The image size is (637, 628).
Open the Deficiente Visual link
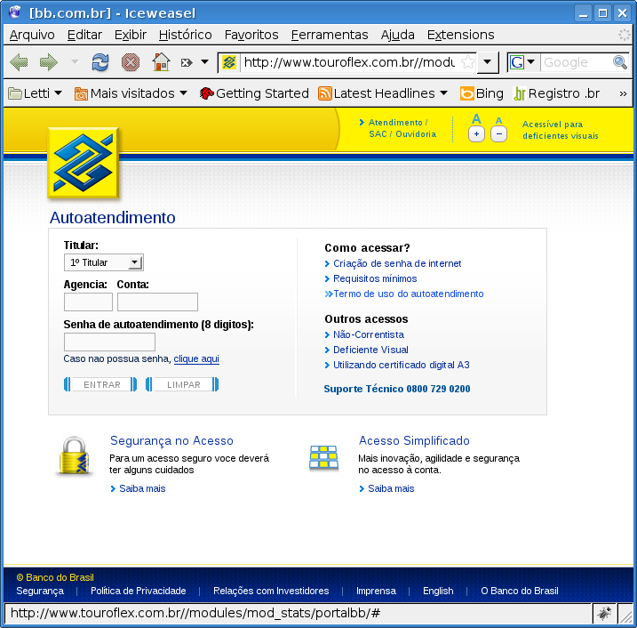(x=370, y=350)
